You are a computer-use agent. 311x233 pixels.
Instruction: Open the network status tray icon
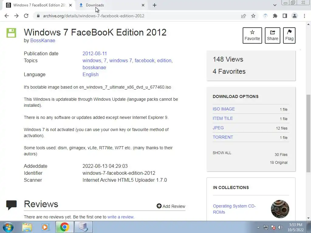click(x=265, y=227)
